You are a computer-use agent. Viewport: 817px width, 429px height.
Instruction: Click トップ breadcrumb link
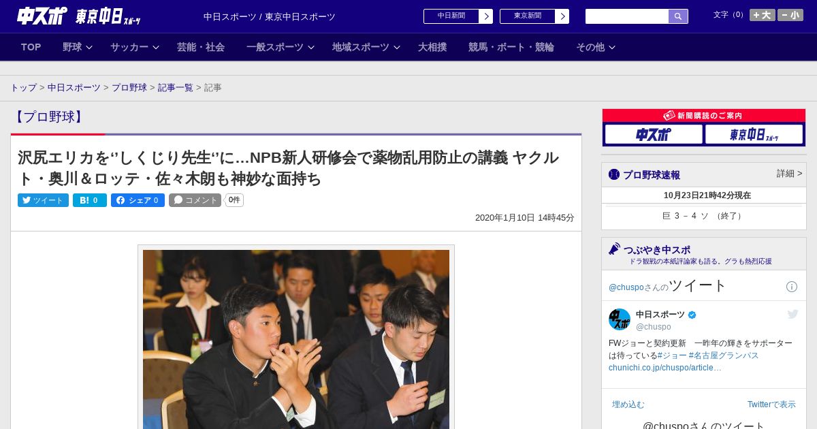click(x=23, y=88)
